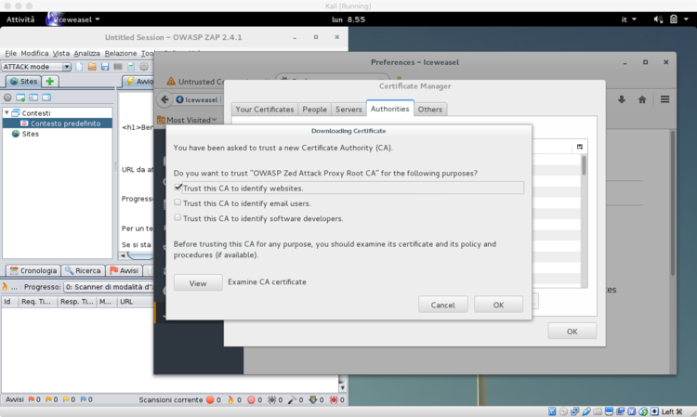Switch to the Your Certificates tab
Viewport: 697px width, 417px height.
[x=265, y=109]
